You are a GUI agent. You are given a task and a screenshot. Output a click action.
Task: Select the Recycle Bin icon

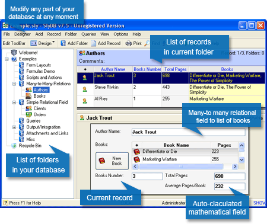tap(14, 146)
